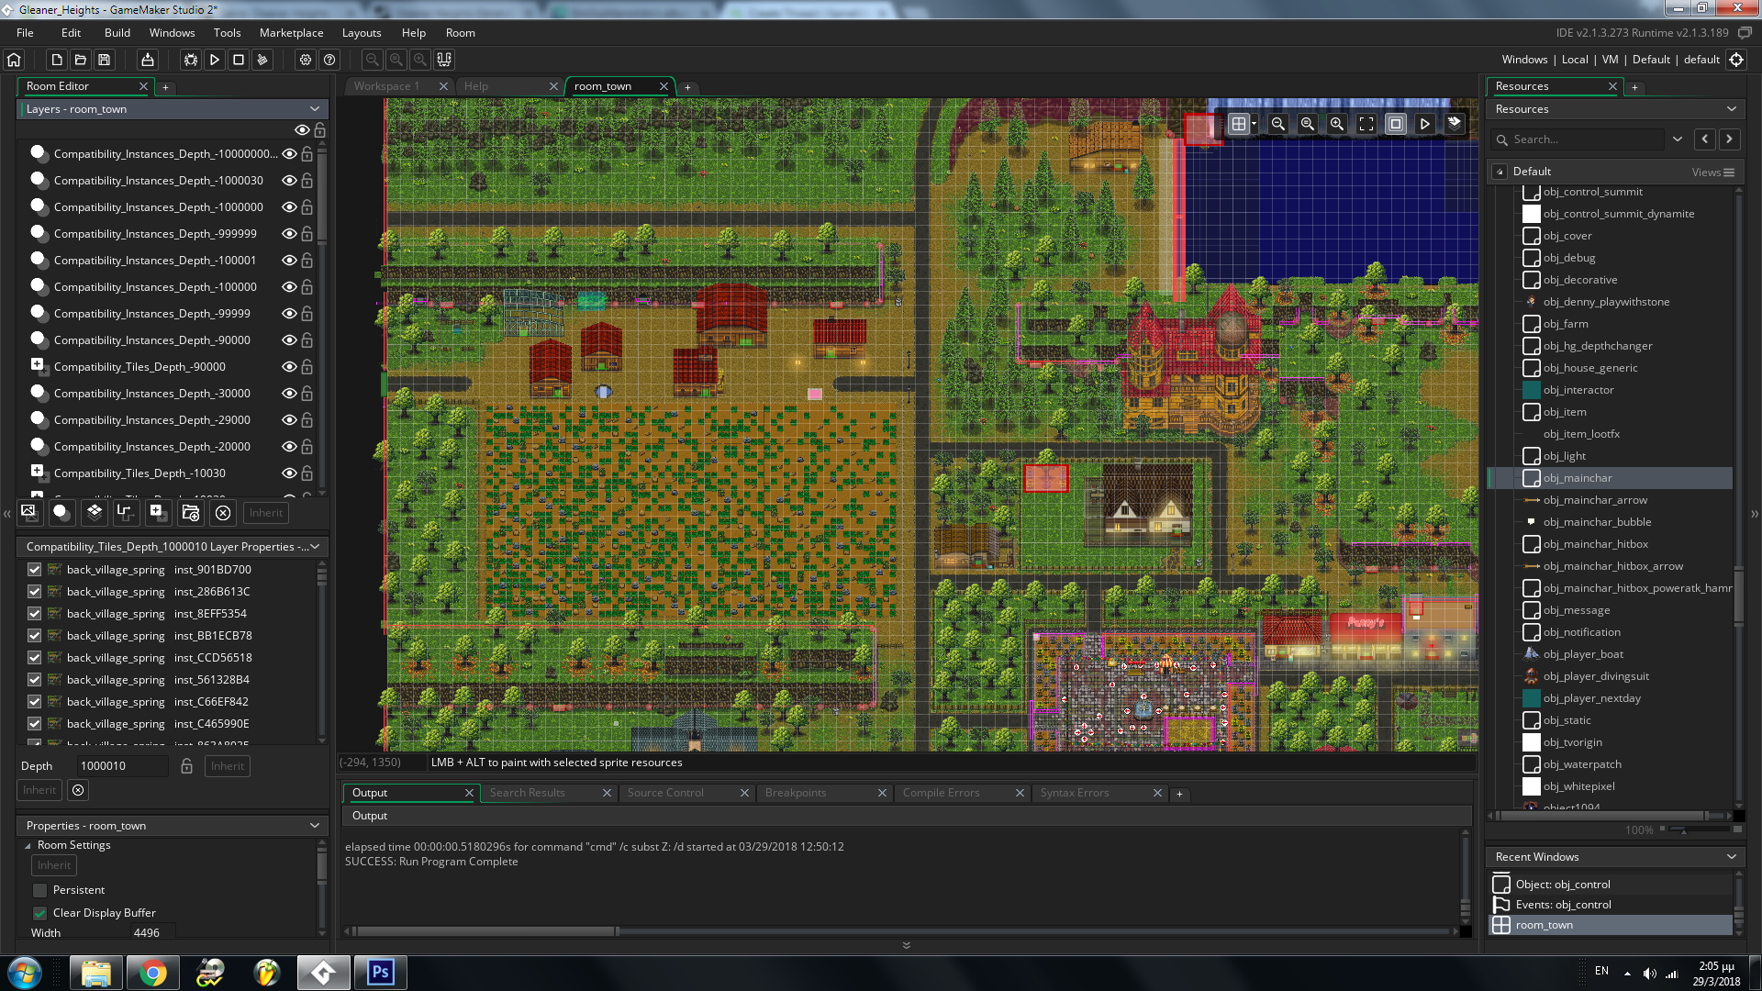Toggle room grid icon in canvas toolbar
Image resolution: width=1762 pixels, height=991 pixels.
pyautogui.click(x=1238, y=124)
